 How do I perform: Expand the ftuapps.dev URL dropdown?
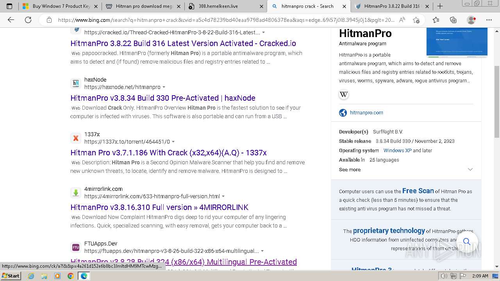(262, 251)
